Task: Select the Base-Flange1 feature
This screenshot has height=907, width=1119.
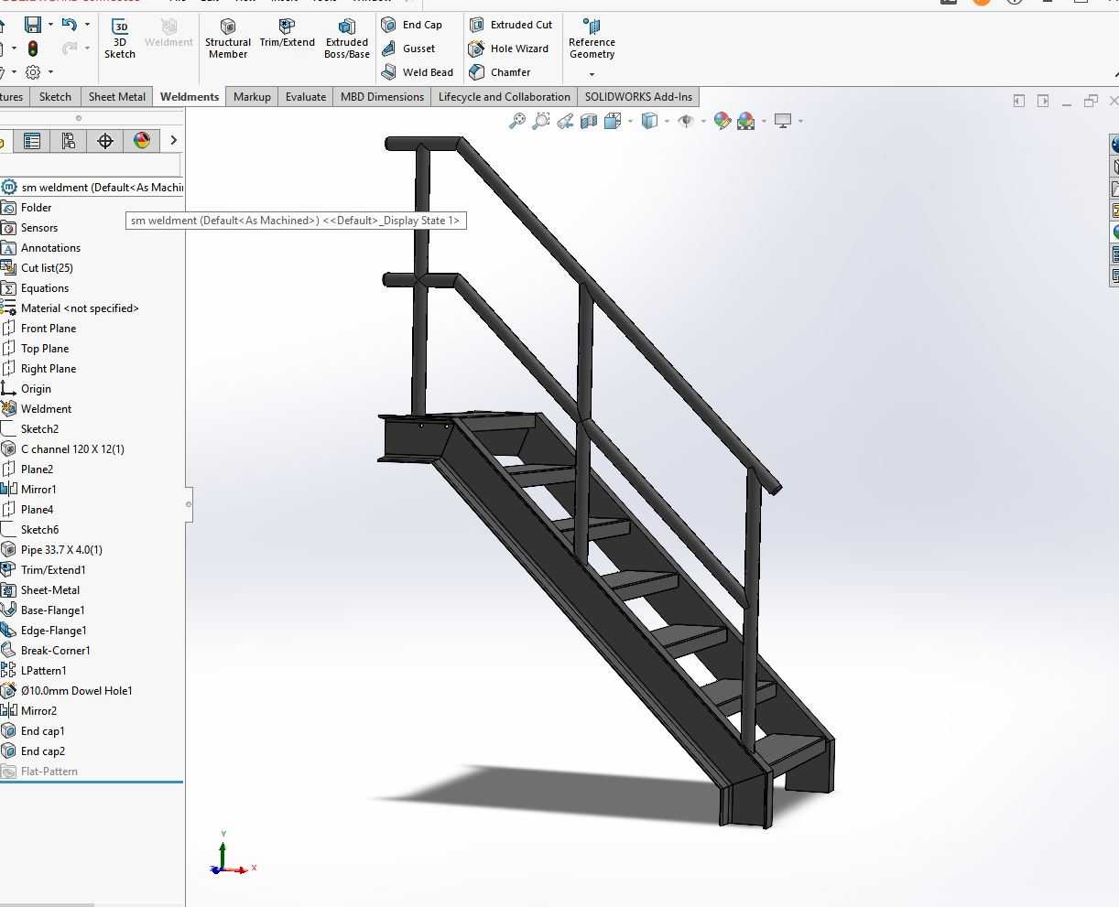Action: 53,610
